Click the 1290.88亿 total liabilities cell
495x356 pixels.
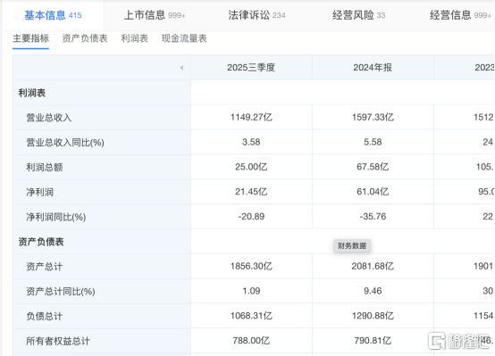(x=373, y=316)
